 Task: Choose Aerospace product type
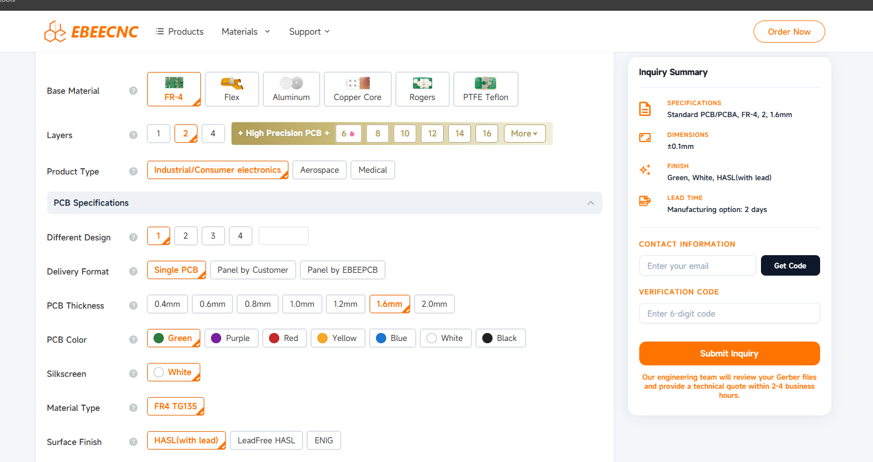tap(319, 170)
